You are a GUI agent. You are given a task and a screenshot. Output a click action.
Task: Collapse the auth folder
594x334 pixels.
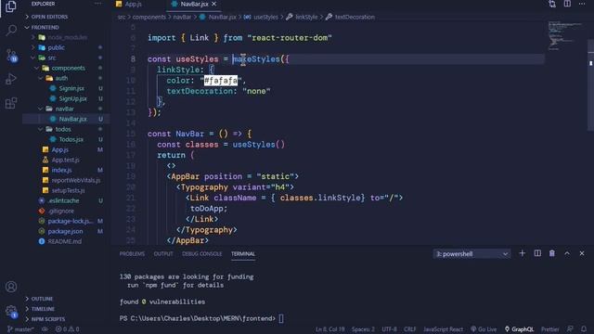point(61,78)
